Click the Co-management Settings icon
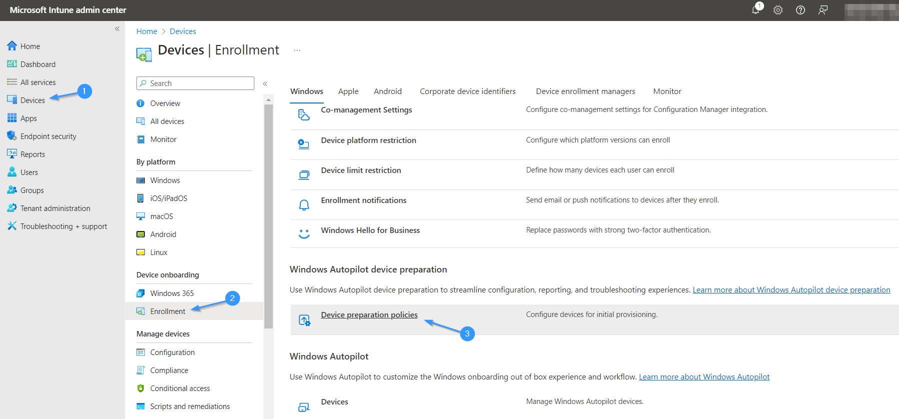Viewport: 899px width, 419px height. tap(304, 114)
